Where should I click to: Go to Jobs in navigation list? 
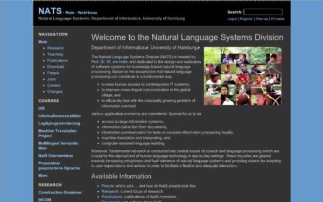click(52, 79)
